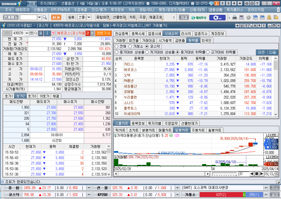
Task: Expand the 선물 index row dropdown
Action: point(177,188)
